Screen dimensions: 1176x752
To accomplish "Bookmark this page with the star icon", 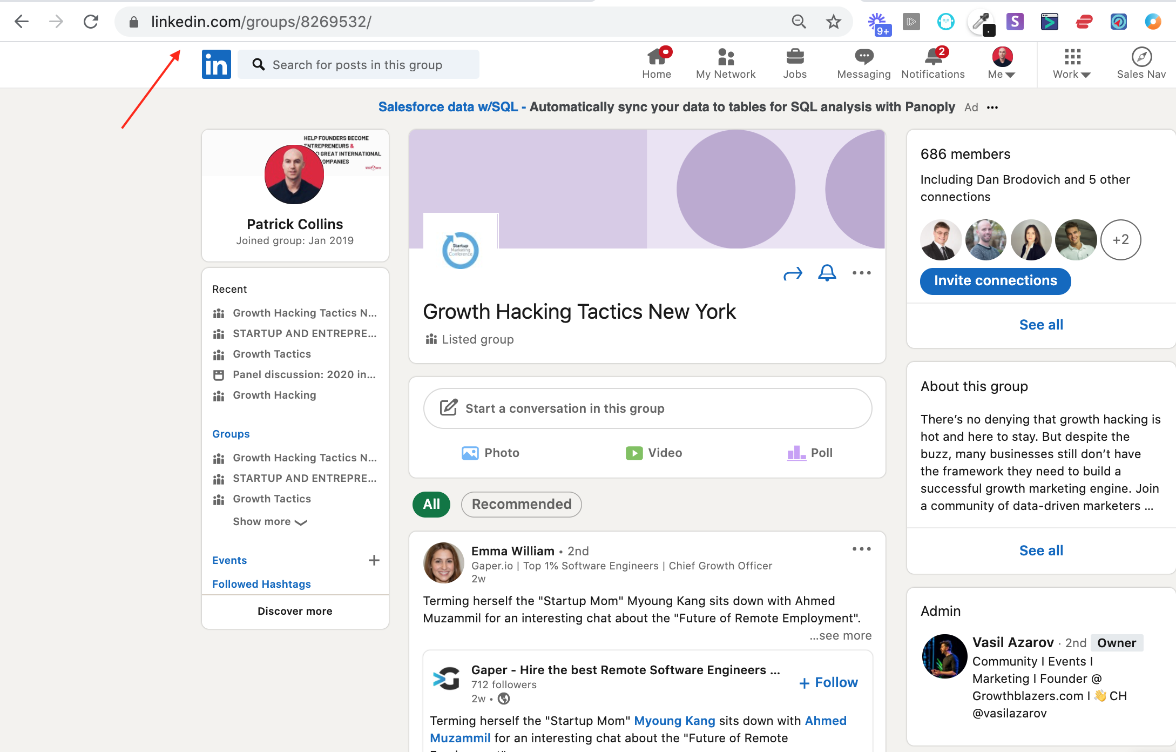I will tap(834, 22).
